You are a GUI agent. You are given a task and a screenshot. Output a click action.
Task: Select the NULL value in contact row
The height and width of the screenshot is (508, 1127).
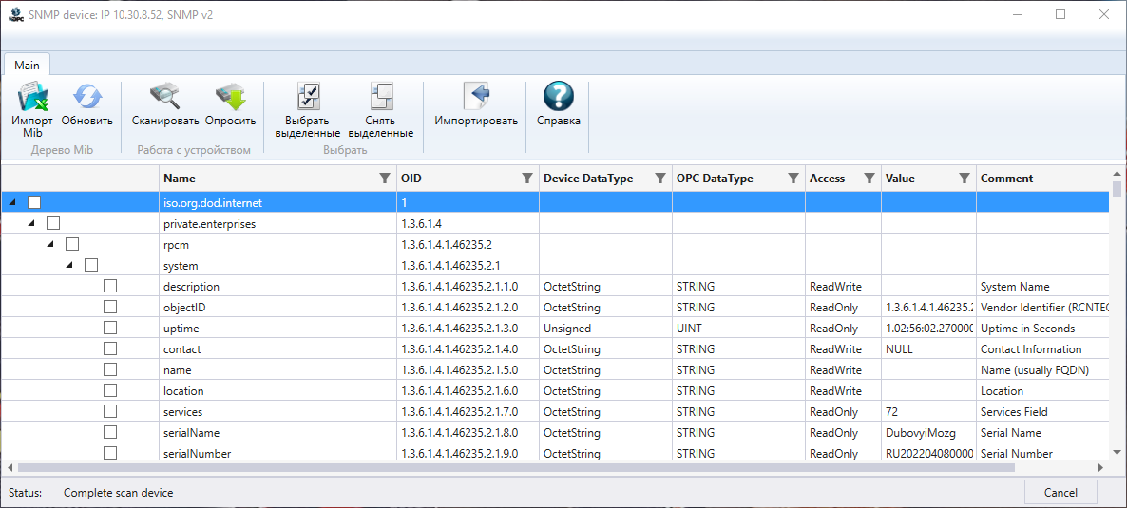point(928,349)
